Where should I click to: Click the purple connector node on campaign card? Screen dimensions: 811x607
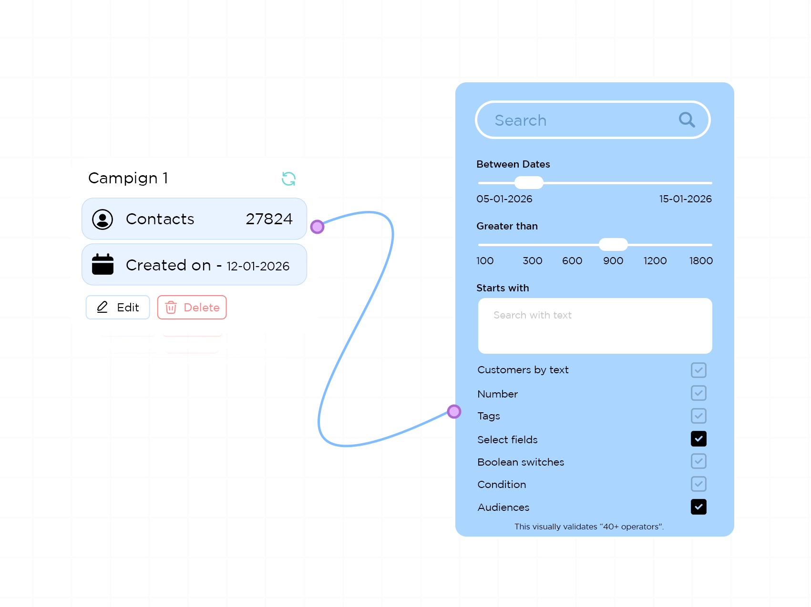pos(318,227)
